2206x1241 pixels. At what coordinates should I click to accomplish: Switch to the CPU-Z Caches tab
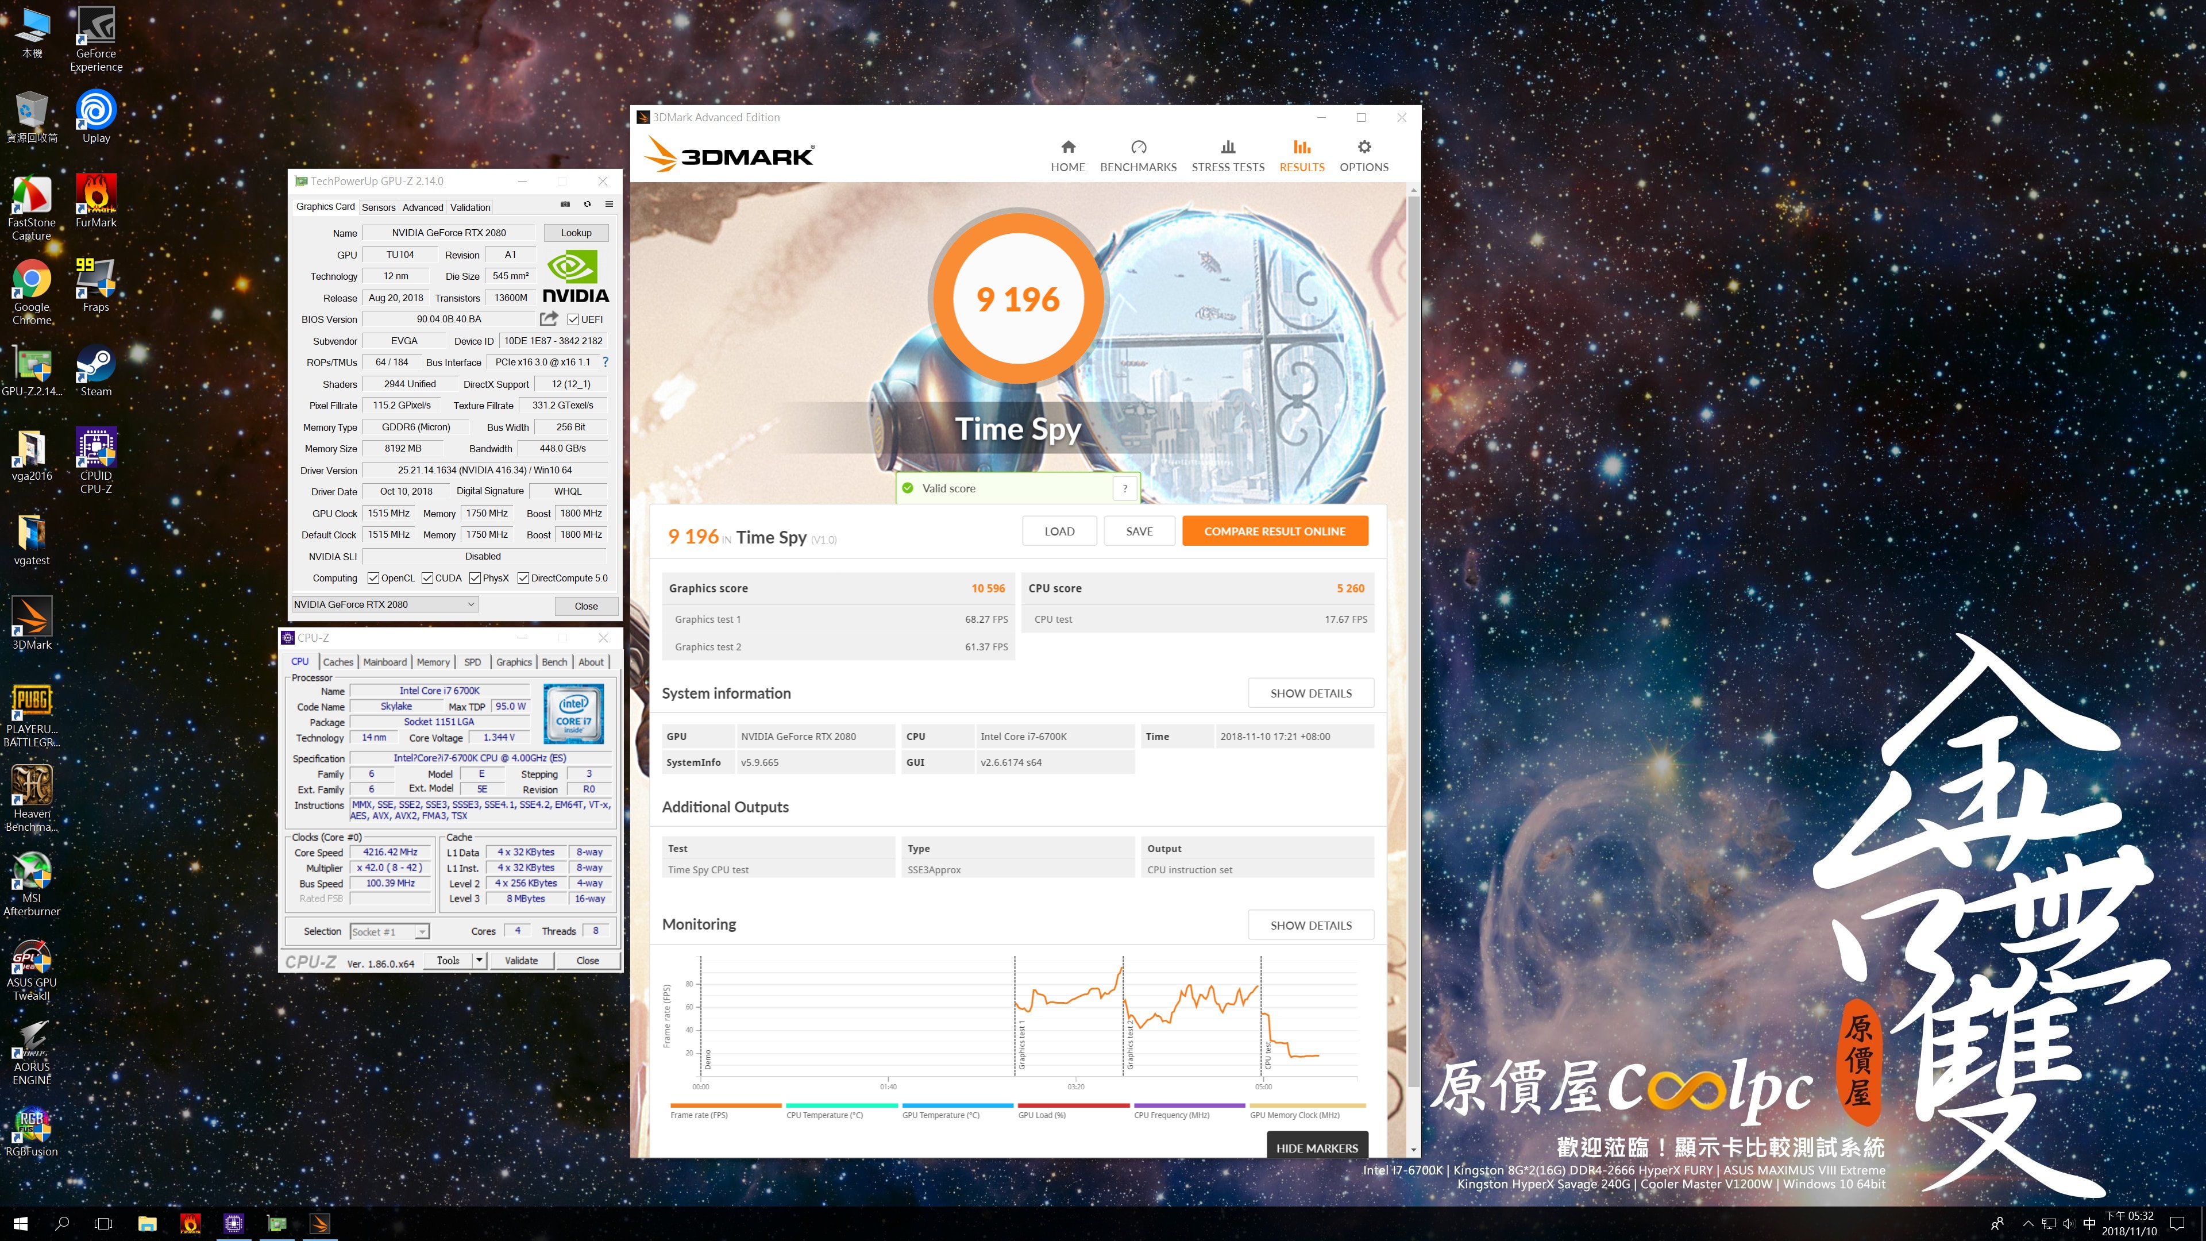coord(337,662)
